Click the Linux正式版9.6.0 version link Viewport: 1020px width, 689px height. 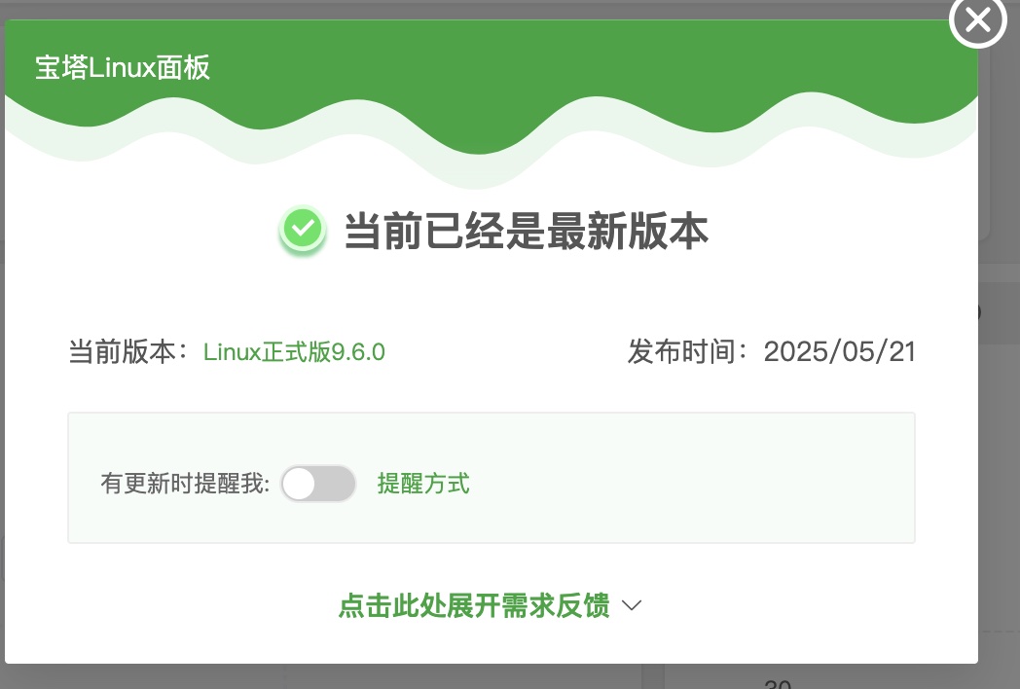pyautogui.click(x=294, y=352)
